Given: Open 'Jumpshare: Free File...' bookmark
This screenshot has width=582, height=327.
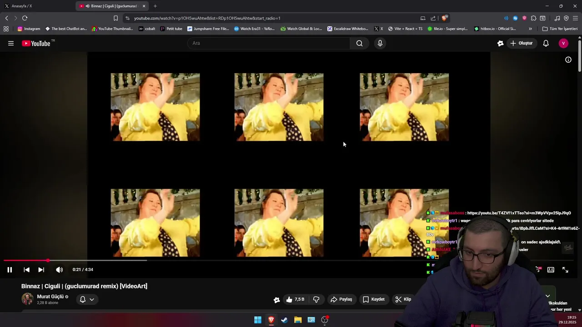Looking at the screenshot, I should [x=208, y=29].
